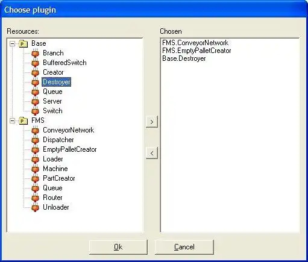
Task: Select the Server plugin
Action: tap(52, 101)
